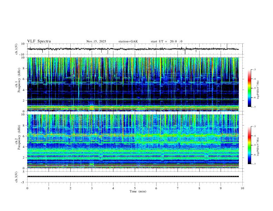The image size is (273, 211).
Task: Select the "Nov.15, 2025" date text
Action: [96, 41]
